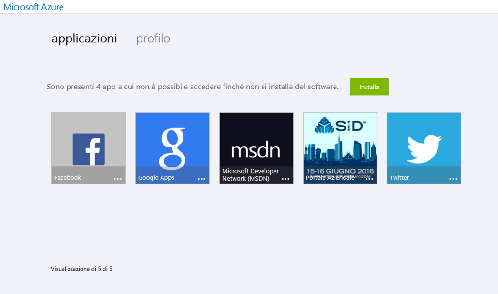The image size is (498, 294).
Task: Click the Twitter bird icon
Action: [x=424, y=148]
